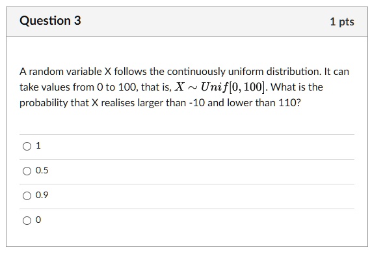Click the "Question 3" heading
The image size is (370, 262).
(50, 21)
